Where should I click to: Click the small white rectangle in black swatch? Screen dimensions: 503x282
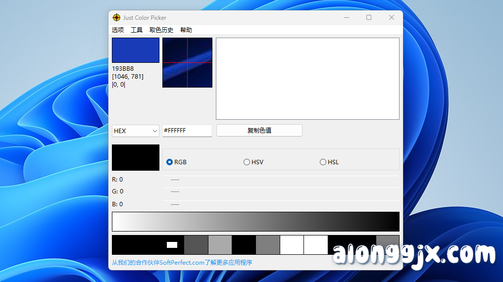click(x=172, y=245)
